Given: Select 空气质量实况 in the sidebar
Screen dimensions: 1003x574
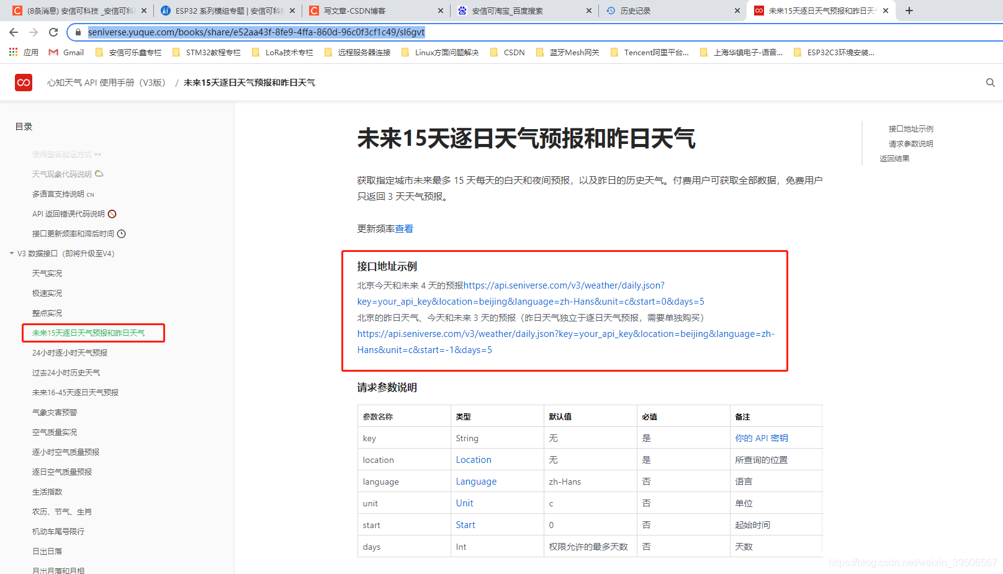Looking at the screenshot, I should 55,432.
